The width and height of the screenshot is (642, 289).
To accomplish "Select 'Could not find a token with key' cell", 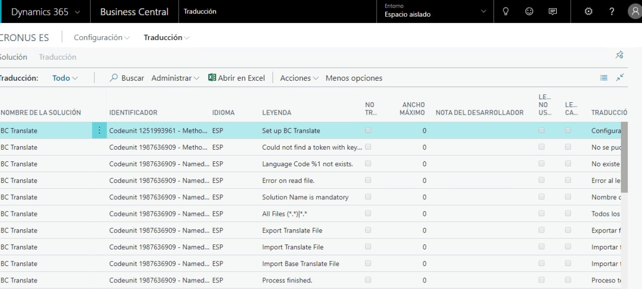I will coord(312,147).
